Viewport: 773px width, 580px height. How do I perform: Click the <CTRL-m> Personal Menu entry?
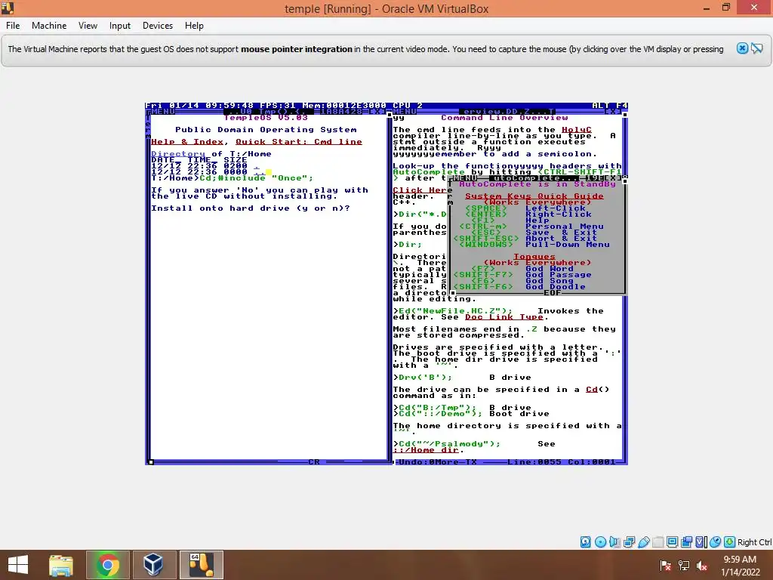pyautogui.click(x=531, y=227)
